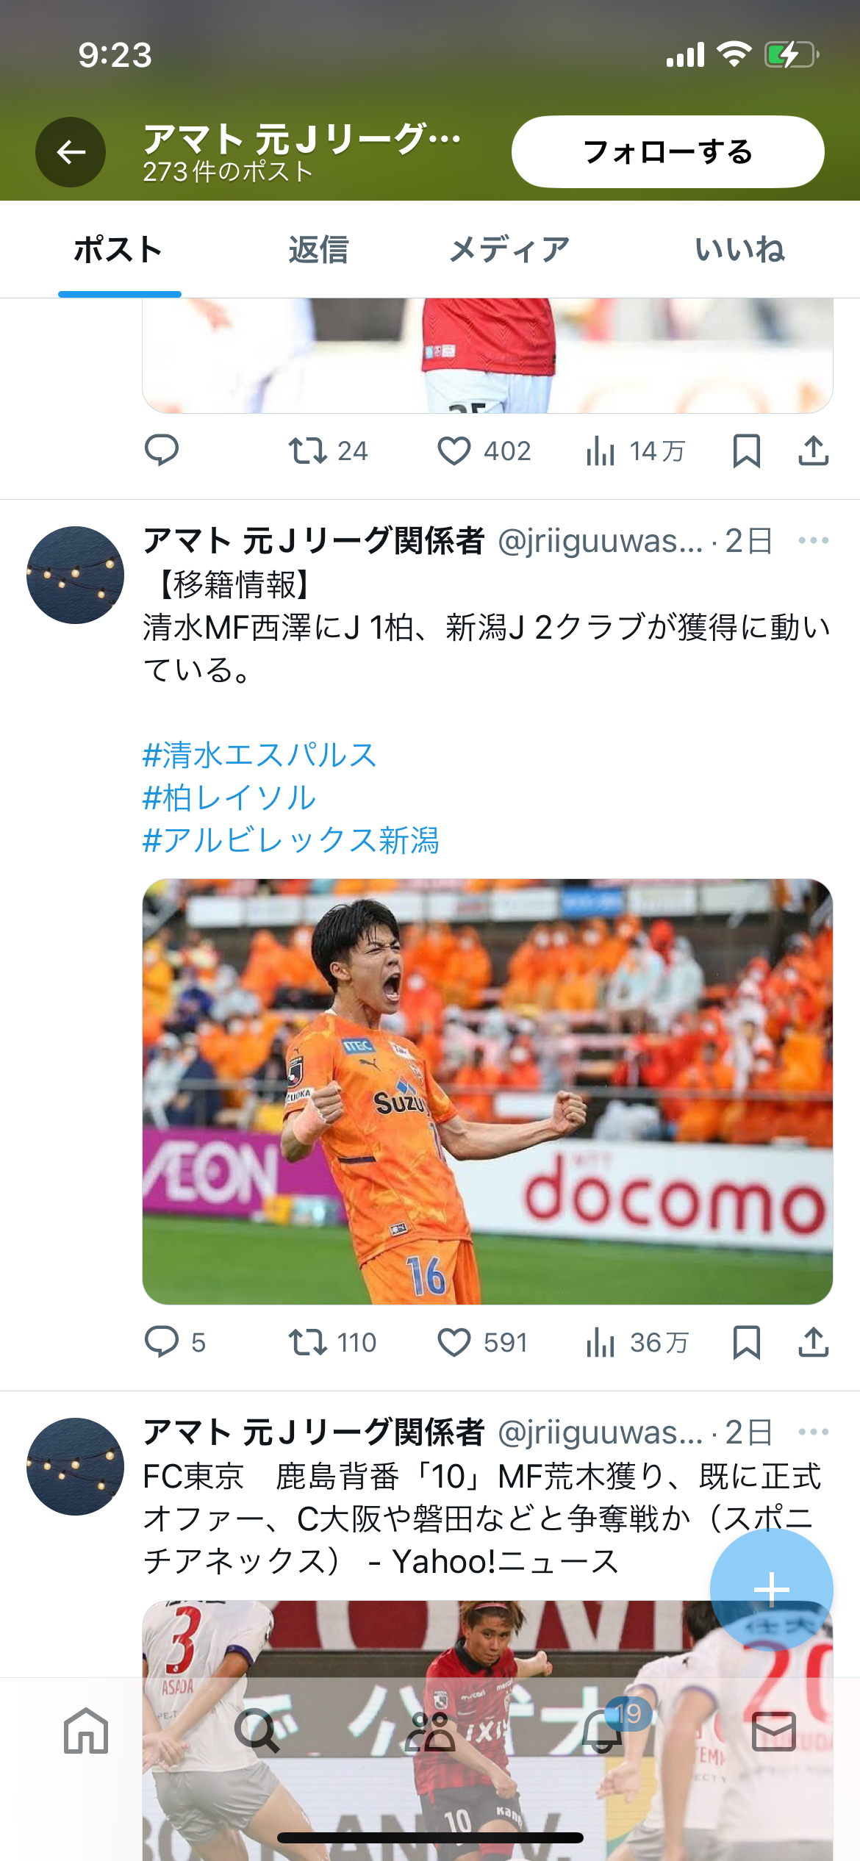Image resolution: width=860 pixels, height=1861 pixels.
Task: Open the direct messages envelope icon
Action: 774,1731
